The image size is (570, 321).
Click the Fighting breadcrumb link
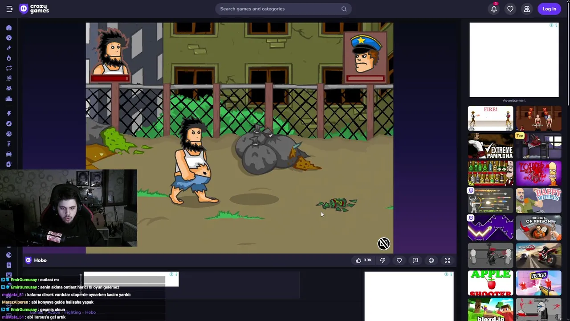(73, 313)
